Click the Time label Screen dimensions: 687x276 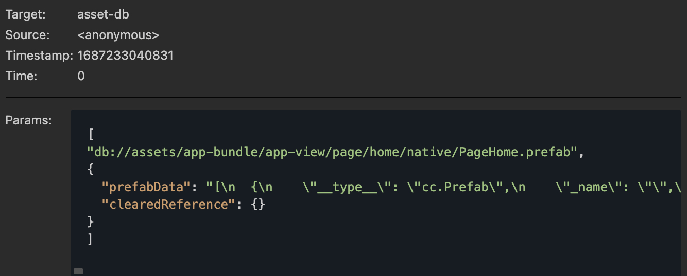pyautogui.click(x=21, y=76)
